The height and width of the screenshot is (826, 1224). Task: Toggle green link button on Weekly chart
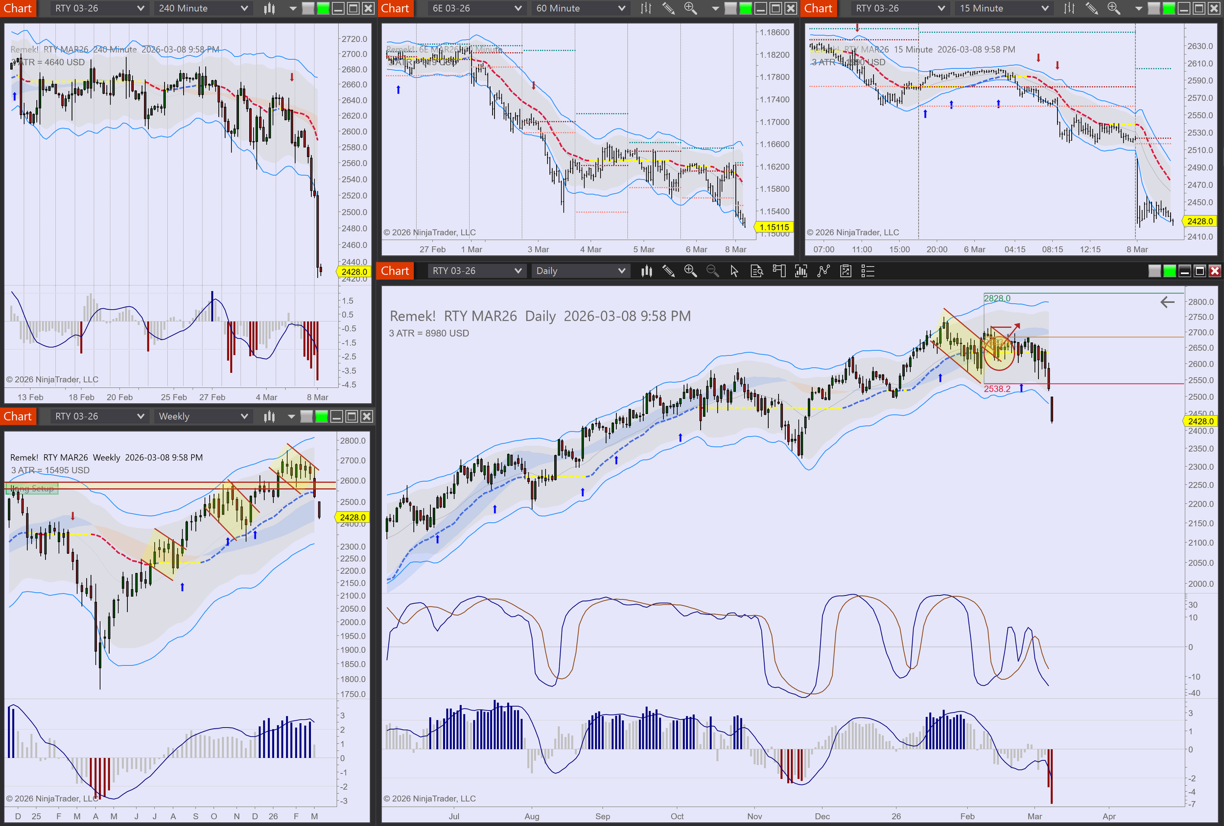point(321,416)
